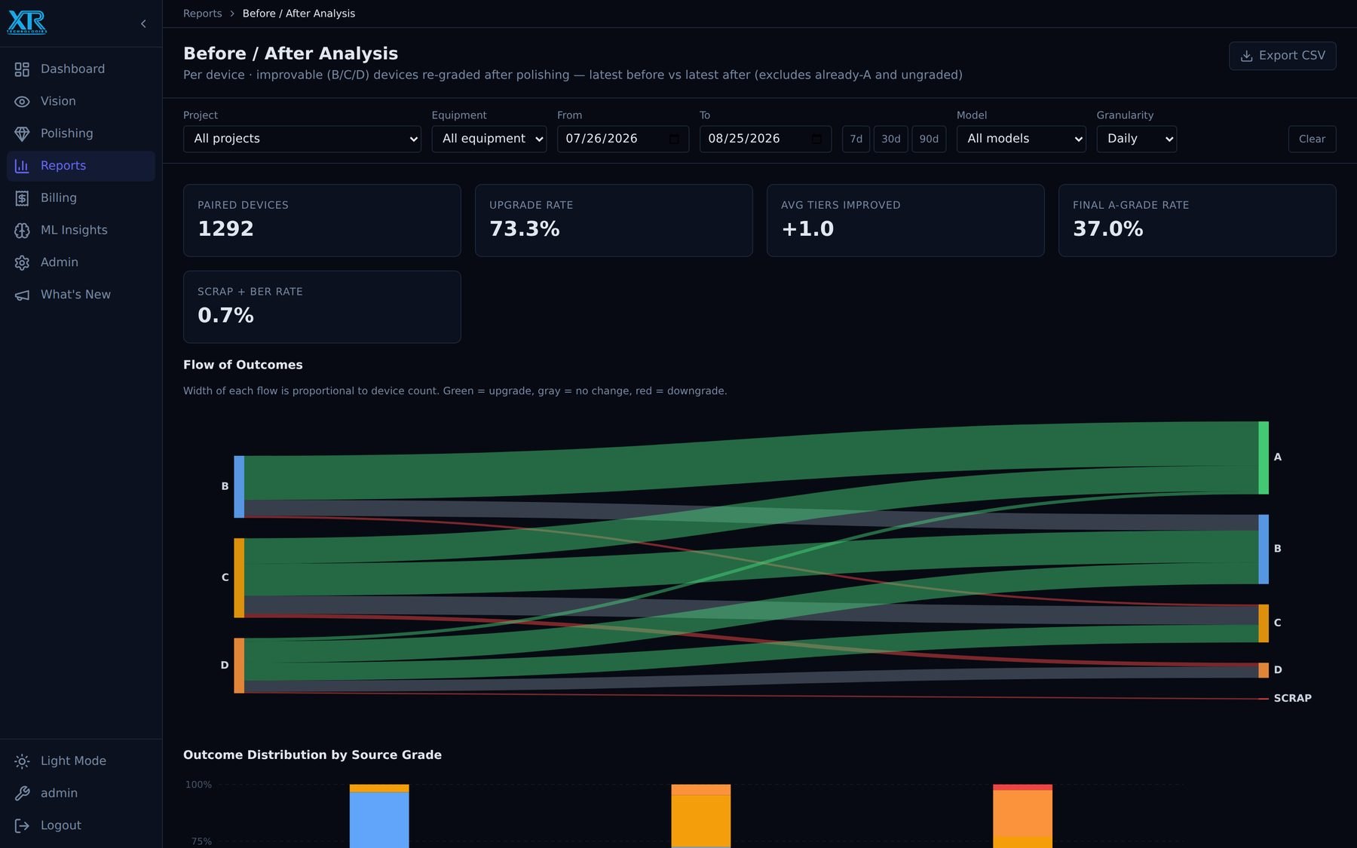
Task: Click the Dashboard grid icon
Action: pyautogui.click(x=22, y=69)
